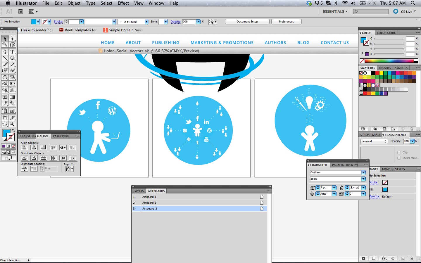Switch to the Pathfinder tab

61,136
